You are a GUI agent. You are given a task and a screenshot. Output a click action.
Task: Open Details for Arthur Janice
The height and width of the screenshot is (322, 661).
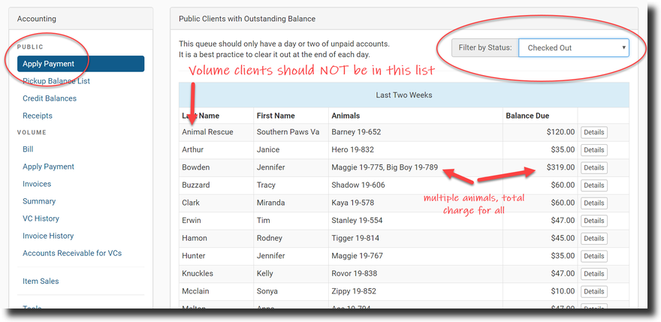click(x=593, y=150)
